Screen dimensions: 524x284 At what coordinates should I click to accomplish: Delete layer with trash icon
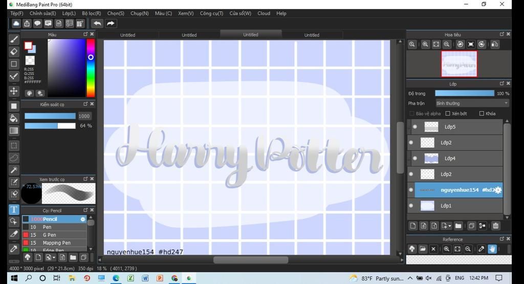tap(495, 226)
